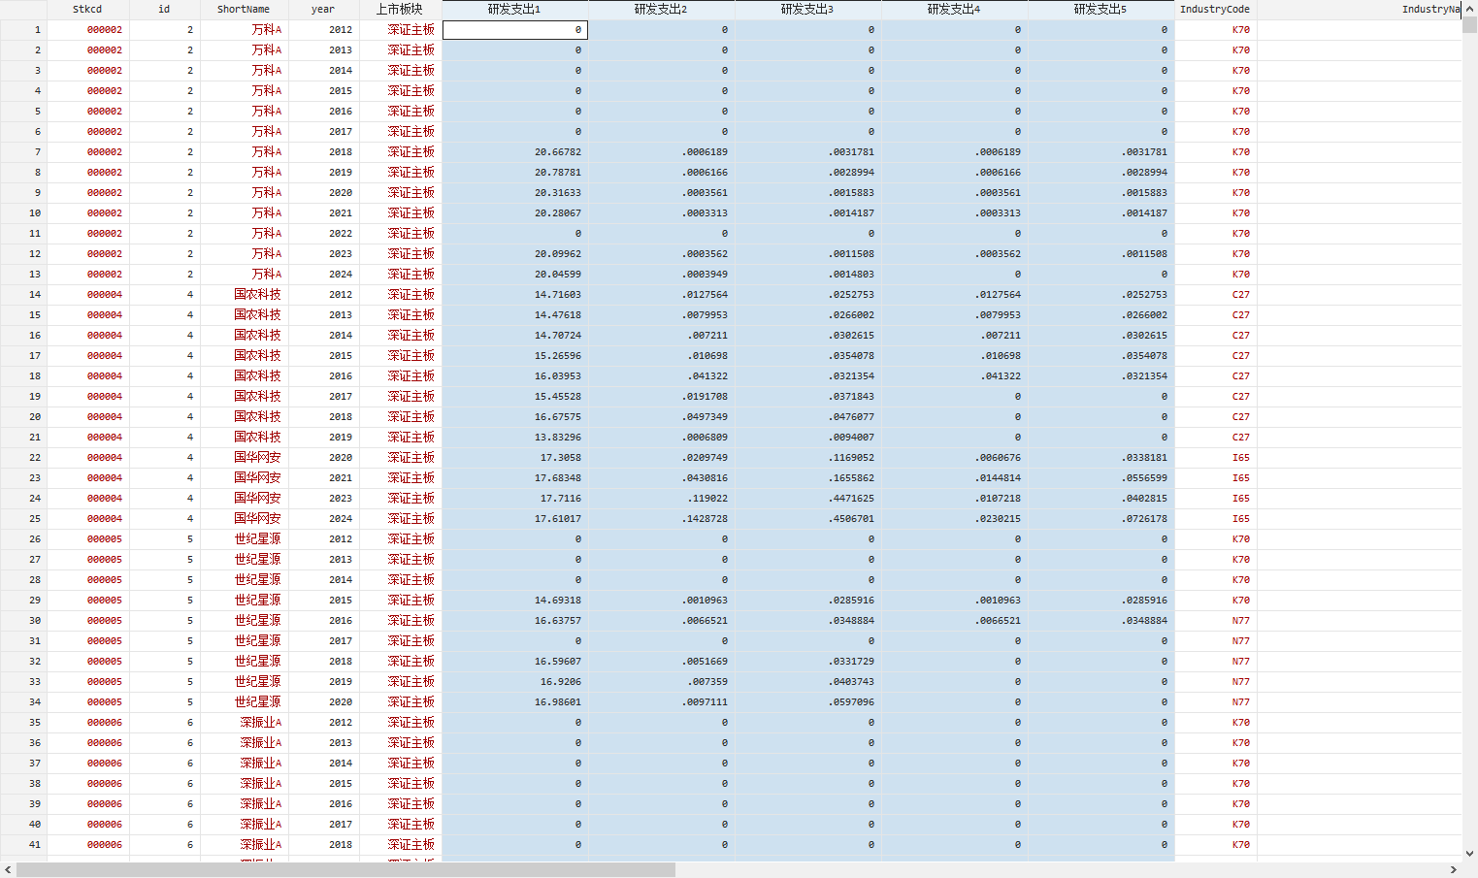The width and height of the screenshot is (1478, 878).
Task: Select the IndustryCode column header
Action: pyautogui.click(x=1215, y=10)
